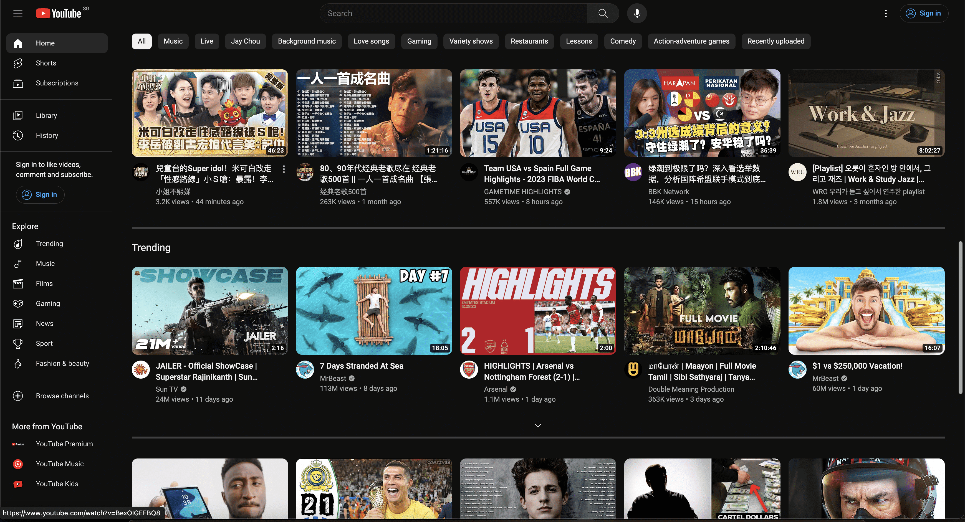
Task: Select the Variety shows chip
Action: pos(471,41)
